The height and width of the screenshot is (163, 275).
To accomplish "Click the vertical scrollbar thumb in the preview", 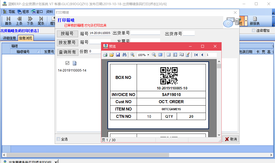I will coord(219,66).
